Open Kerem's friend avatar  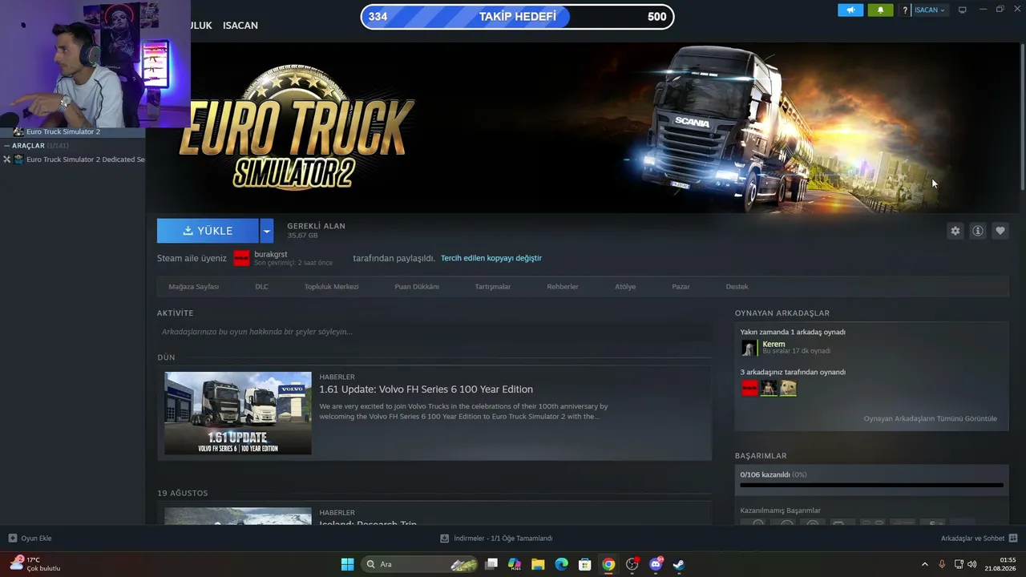[749, 348]
